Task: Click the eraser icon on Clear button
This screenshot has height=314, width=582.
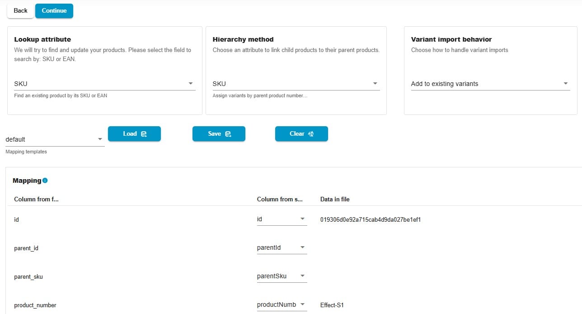Action: (x=311, y=134)
